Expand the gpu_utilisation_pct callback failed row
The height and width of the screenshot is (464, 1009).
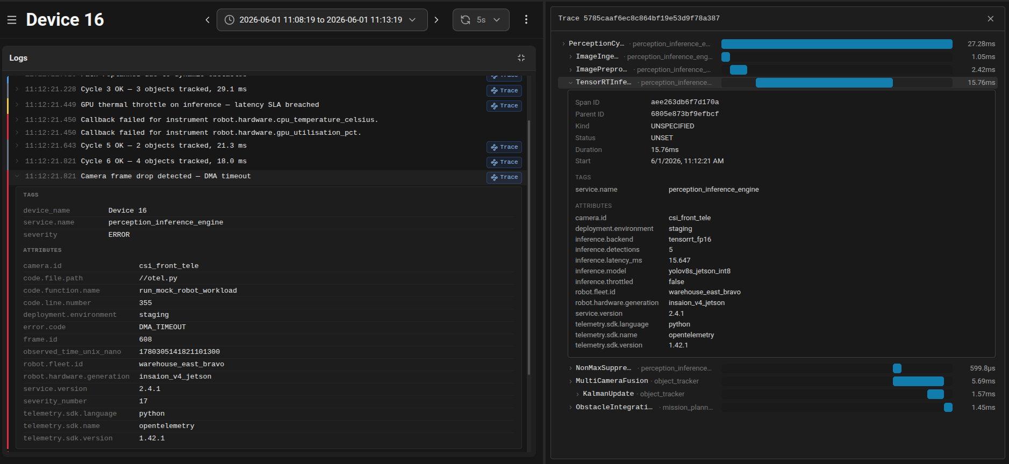tap(17, 133)
